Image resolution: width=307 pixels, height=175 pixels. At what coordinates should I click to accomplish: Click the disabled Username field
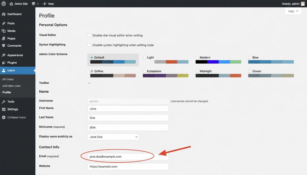[128, 101]
